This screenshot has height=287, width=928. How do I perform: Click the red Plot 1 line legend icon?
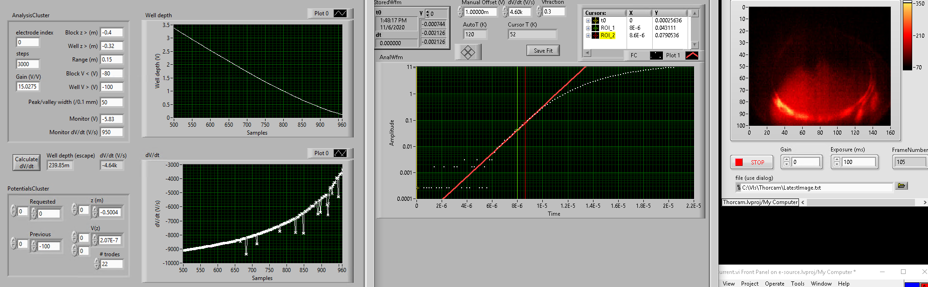[692, 55]
